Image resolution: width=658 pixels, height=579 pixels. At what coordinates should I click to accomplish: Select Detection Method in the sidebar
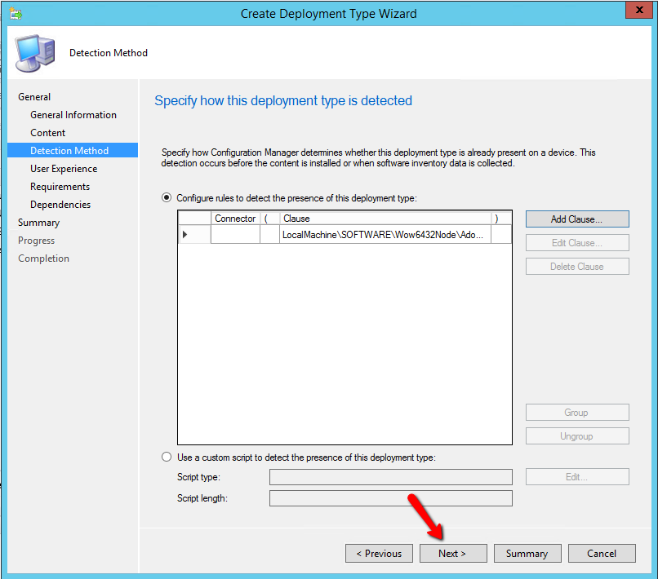[x=69, y=151]
